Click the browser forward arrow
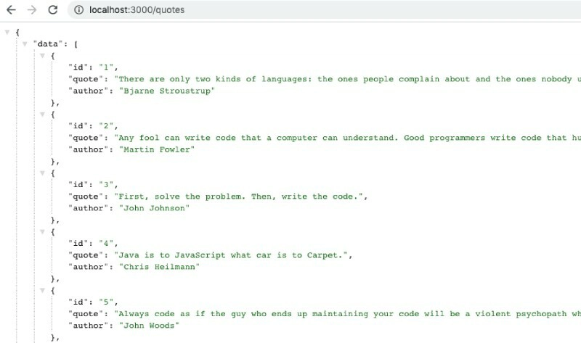Screen dimensions: 581x343 [x=31, y=10]
